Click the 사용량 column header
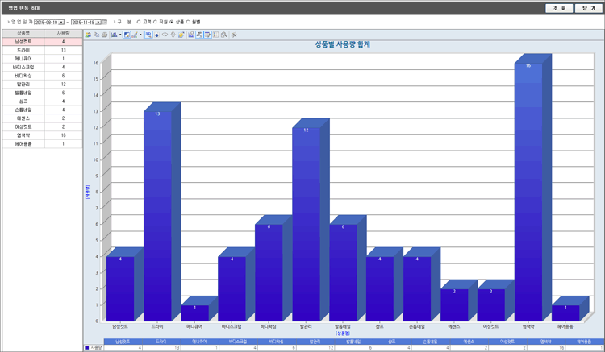The width and height of the screenshot is (605, 352). (63, 33)
